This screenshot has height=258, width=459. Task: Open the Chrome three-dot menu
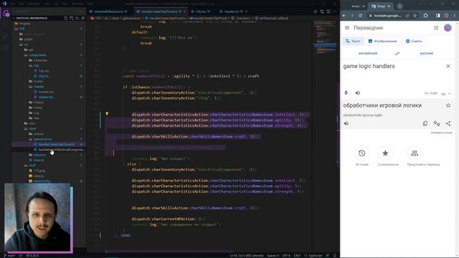click(455, 16)
